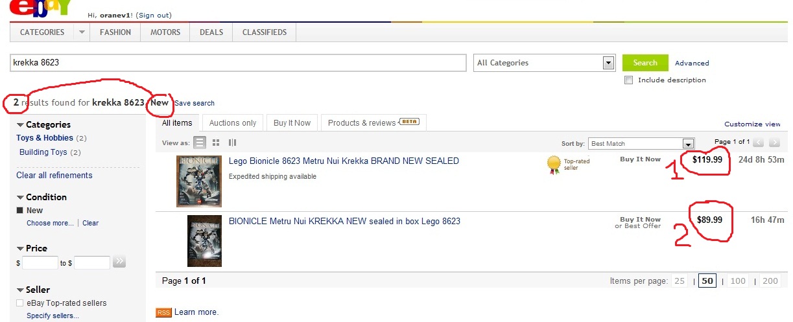This screenshot has height=322, width=793.
Task: Click Choose more condition link
Action: [50, 223]
